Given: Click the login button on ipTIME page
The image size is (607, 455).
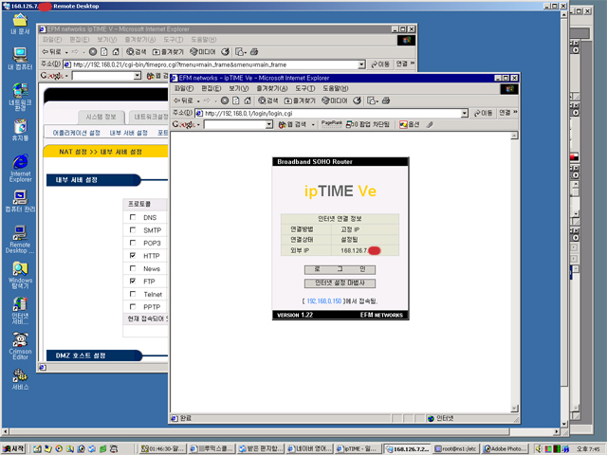Looking at the screenshot, I should (340, 269).
